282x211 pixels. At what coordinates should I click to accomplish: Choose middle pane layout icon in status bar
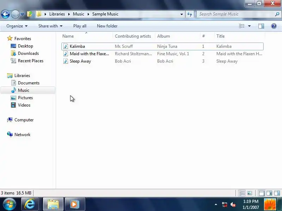click(x=269, y=193)
